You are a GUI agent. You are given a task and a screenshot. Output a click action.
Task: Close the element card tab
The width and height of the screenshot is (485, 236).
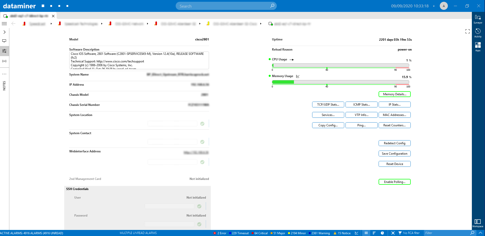coord(53,16)
